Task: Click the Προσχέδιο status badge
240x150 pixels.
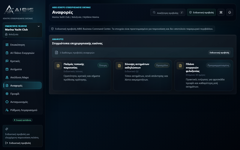Action: tap(162, 65)
